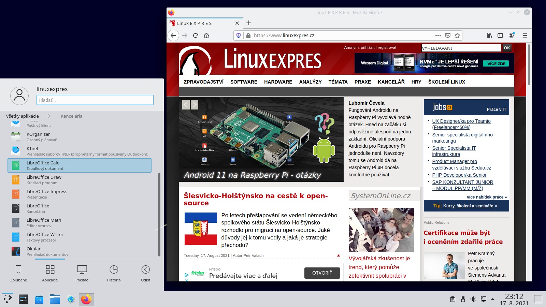The width and height of the screenshot is (546, 307).
Task: Launch KTnef viewer from the menu
Action: coord(79,151)
